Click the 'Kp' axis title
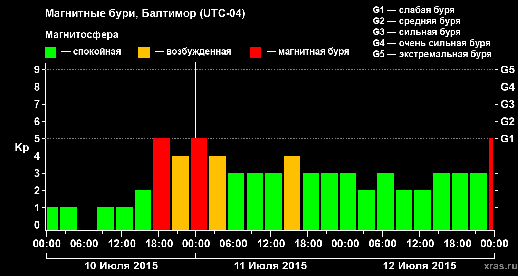Viewport: 518px width, 276px height. (x=22, y=148)
